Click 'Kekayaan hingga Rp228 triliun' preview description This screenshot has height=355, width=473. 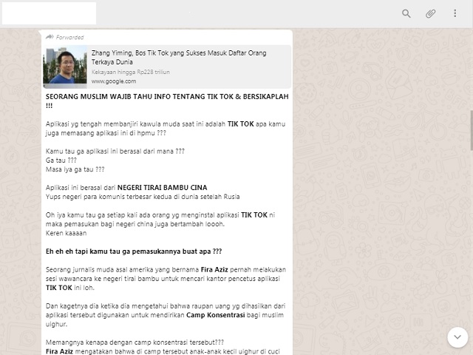(x=131, y=72)
